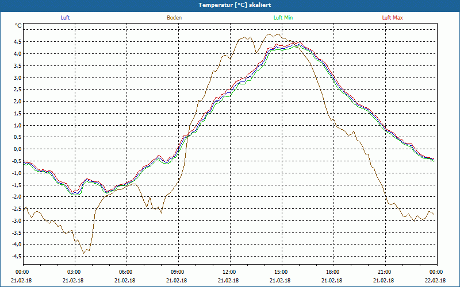
Task: Click the 4,0 y-axis label
Action: point(17,53)
